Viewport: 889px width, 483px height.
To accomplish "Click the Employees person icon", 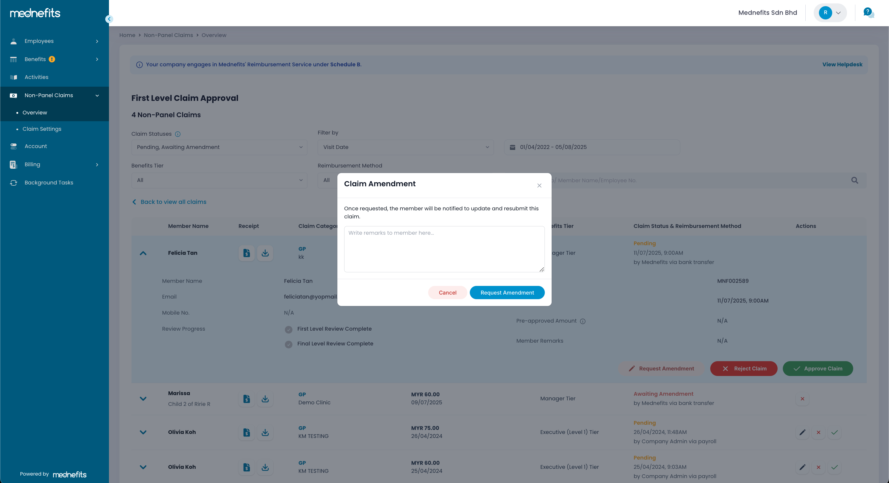I will coord(14,41).
